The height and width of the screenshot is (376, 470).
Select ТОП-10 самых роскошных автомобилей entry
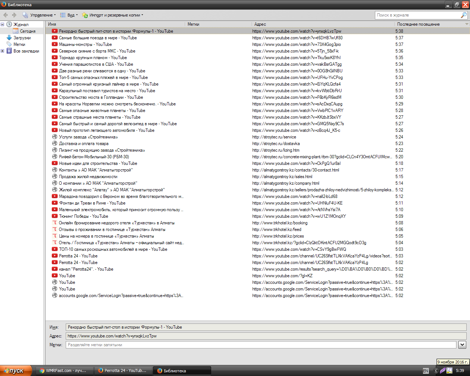[x=258, y=249]
